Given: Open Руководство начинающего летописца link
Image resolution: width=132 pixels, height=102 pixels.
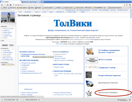Looking at the screenshot, I should (x=33, y=54).
